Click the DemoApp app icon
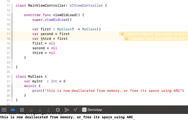188x120 pixels. point(84,110)
